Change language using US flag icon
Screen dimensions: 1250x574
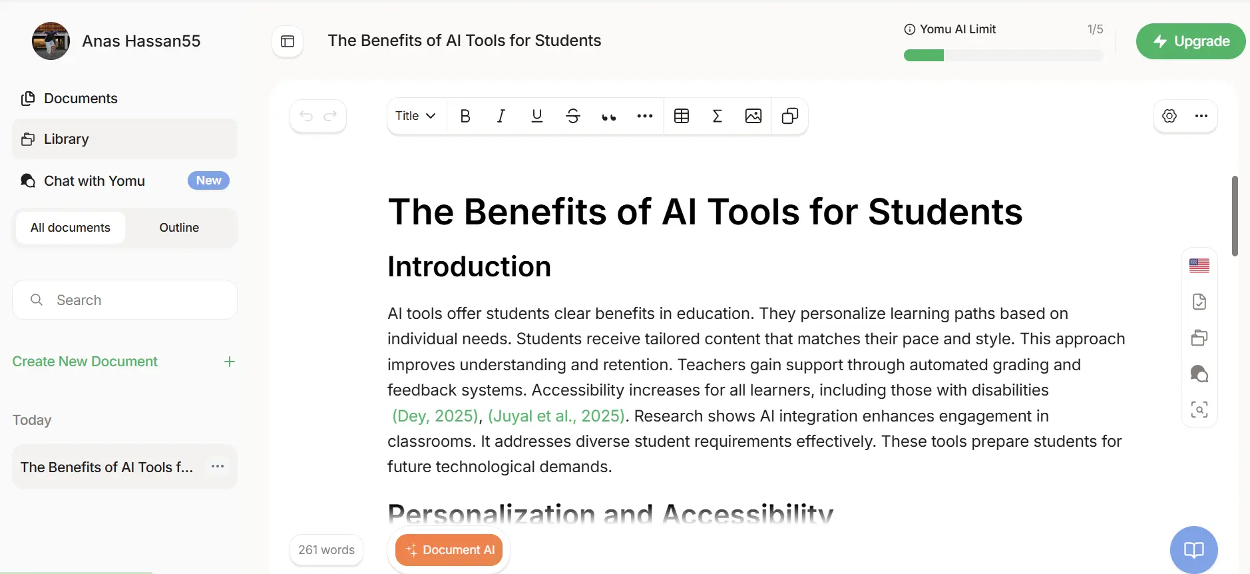[x=1199, y=266]
